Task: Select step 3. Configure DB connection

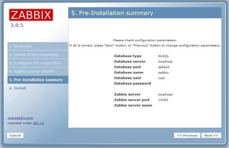Action: click(38, 63)
